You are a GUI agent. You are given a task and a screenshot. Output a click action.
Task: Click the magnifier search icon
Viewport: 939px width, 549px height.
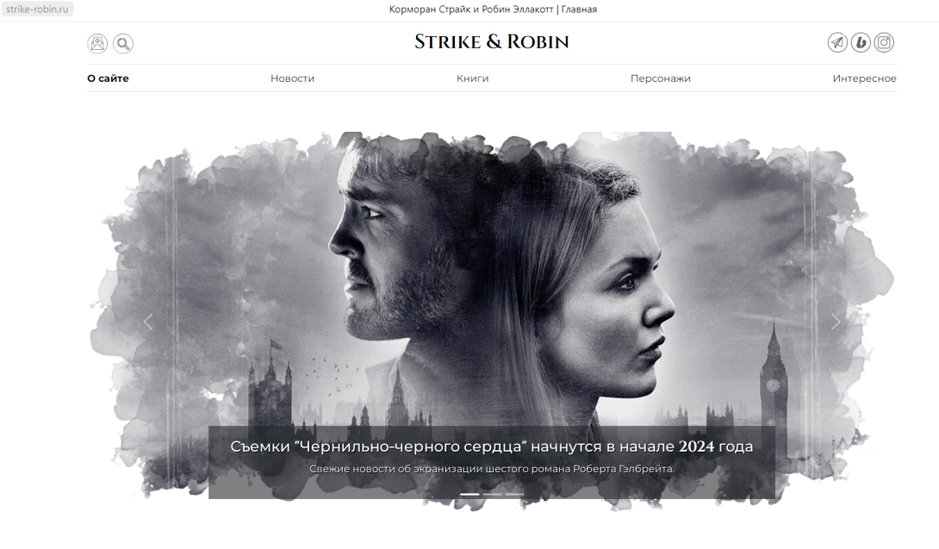click(x=123, y=43)
